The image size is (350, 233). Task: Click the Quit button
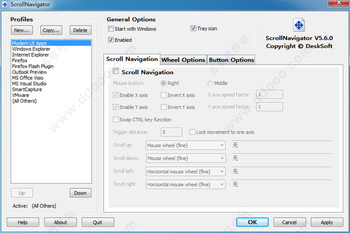coord(98,222)
